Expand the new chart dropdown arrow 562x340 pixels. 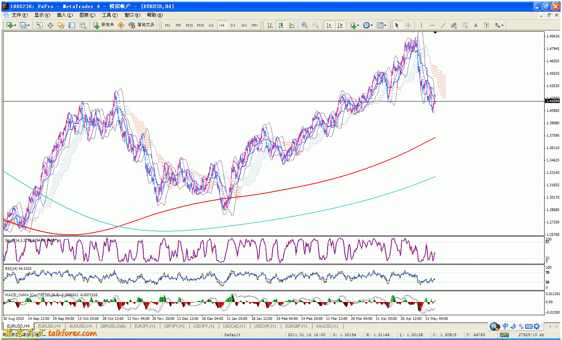[x=15, y=26]
